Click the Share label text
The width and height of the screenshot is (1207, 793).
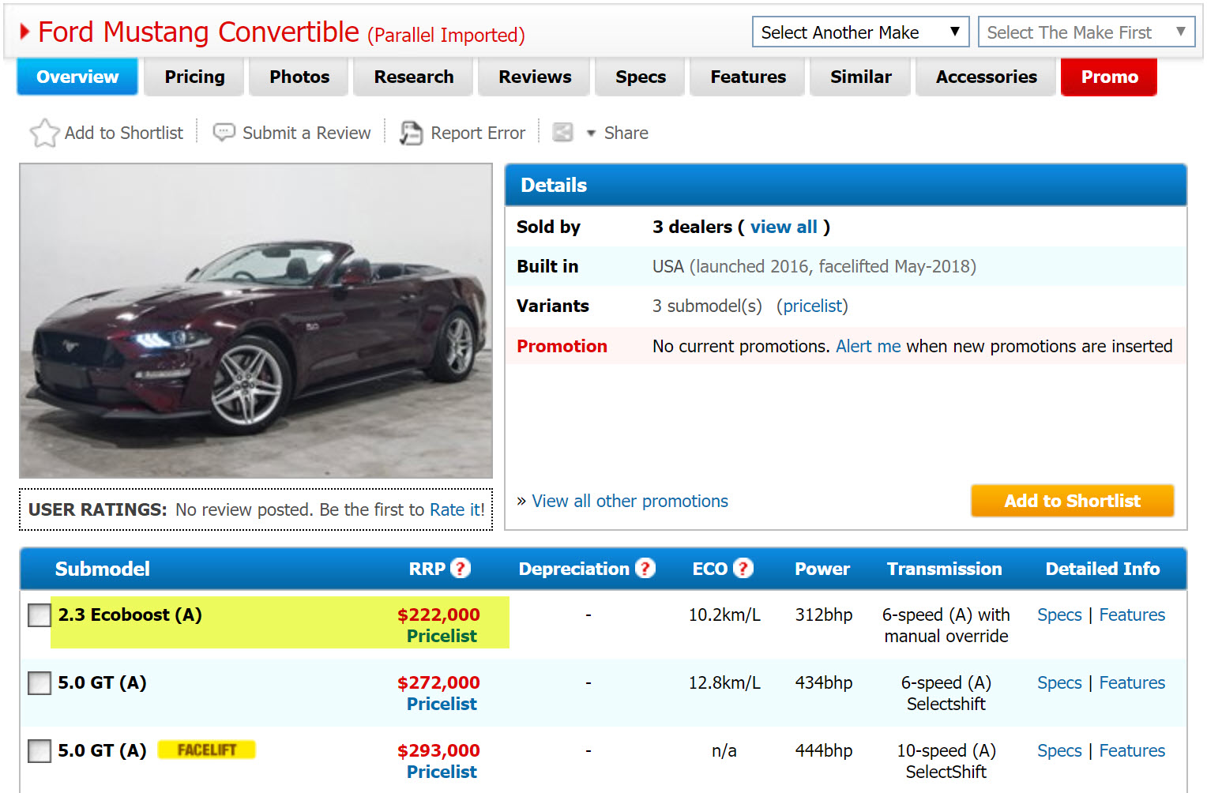point(626,133)
